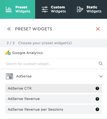Click the Google Analytics integration label
The image size is (107, 119).
point(27,53)
